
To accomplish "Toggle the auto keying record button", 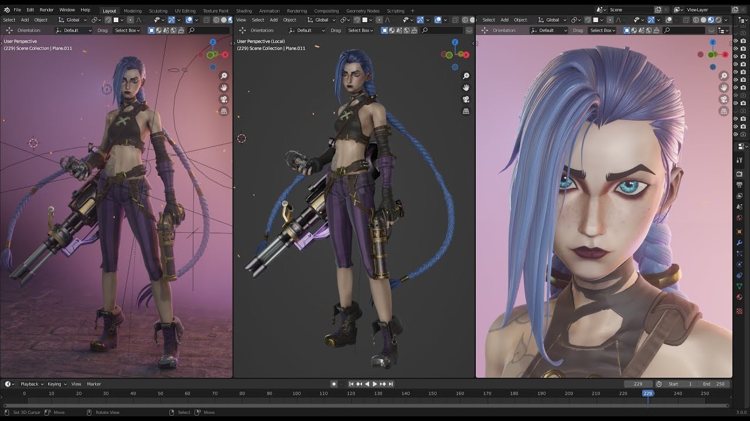I will (334, 384).
